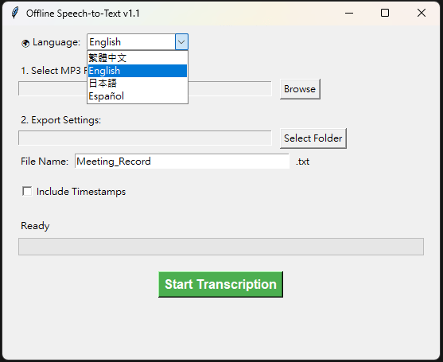Viewport: 443px width, 362px height.
Task: Click the Browse button for MP3 file
Action: (x=300, y=89)
